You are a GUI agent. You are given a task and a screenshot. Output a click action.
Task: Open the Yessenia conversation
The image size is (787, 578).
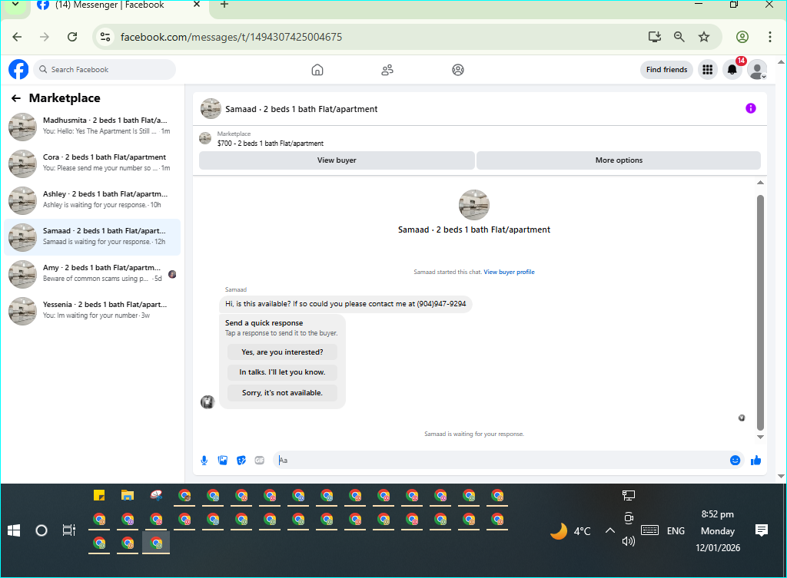coord(92,311)
